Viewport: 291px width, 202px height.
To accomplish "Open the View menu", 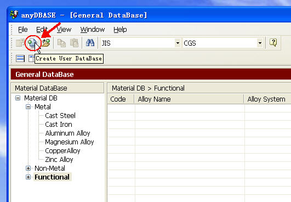I will coord(64,29).
